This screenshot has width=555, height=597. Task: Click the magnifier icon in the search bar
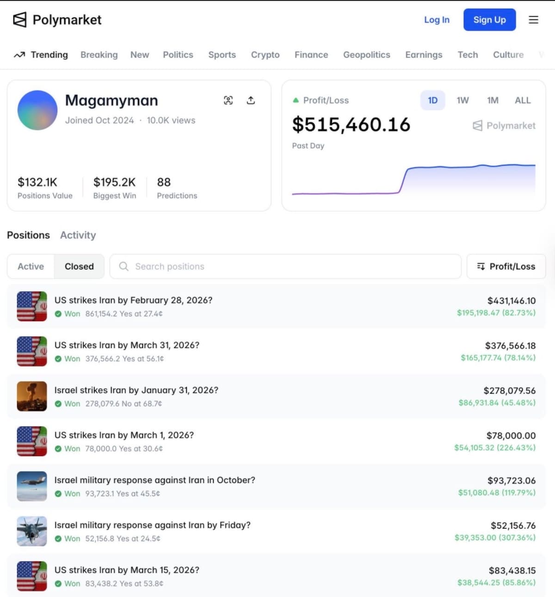(x=123, y=267)
